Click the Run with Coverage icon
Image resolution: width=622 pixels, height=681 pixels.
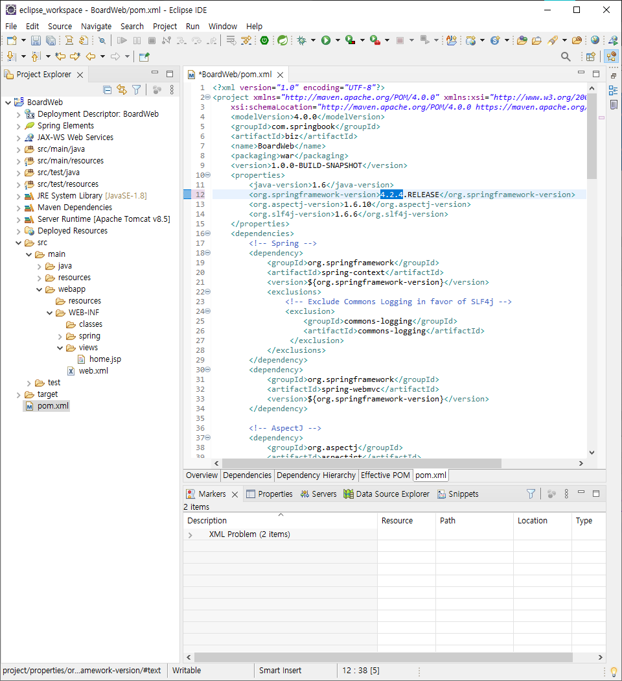[350, 40]
